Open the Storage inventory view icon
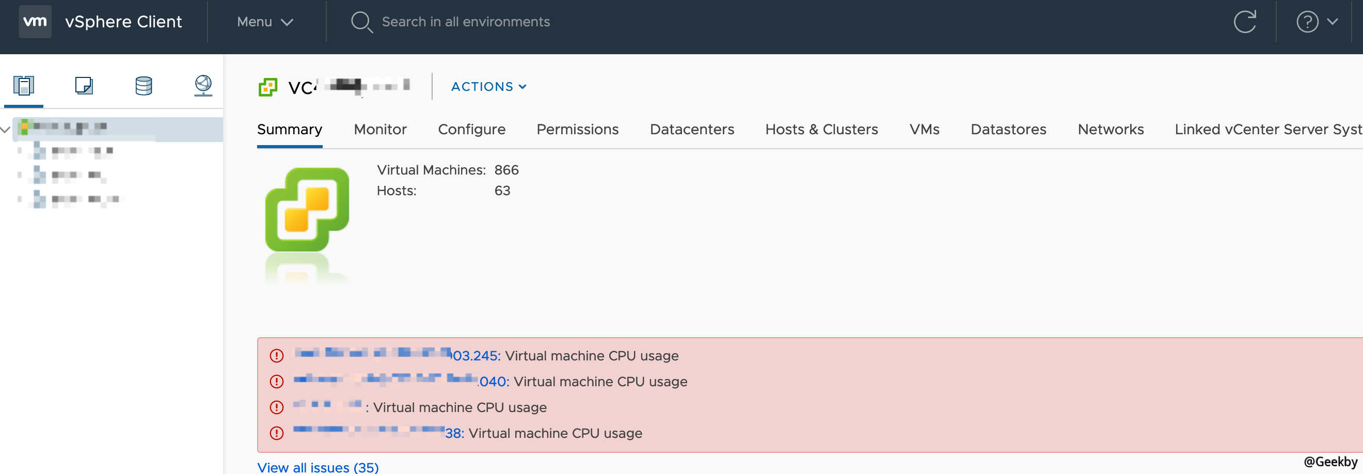Viewport: 1363px width, 474px height. point(144,85)
